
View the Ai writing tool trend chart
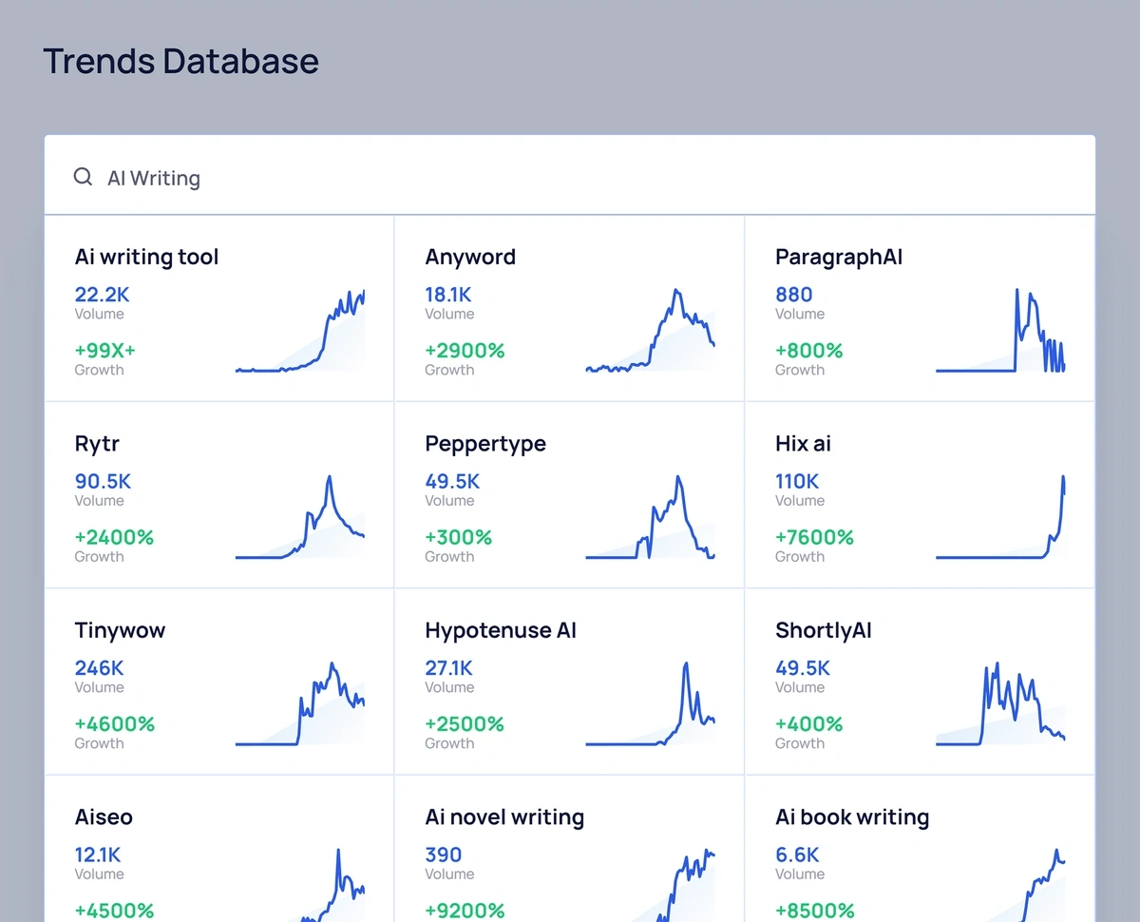[300, 330]
